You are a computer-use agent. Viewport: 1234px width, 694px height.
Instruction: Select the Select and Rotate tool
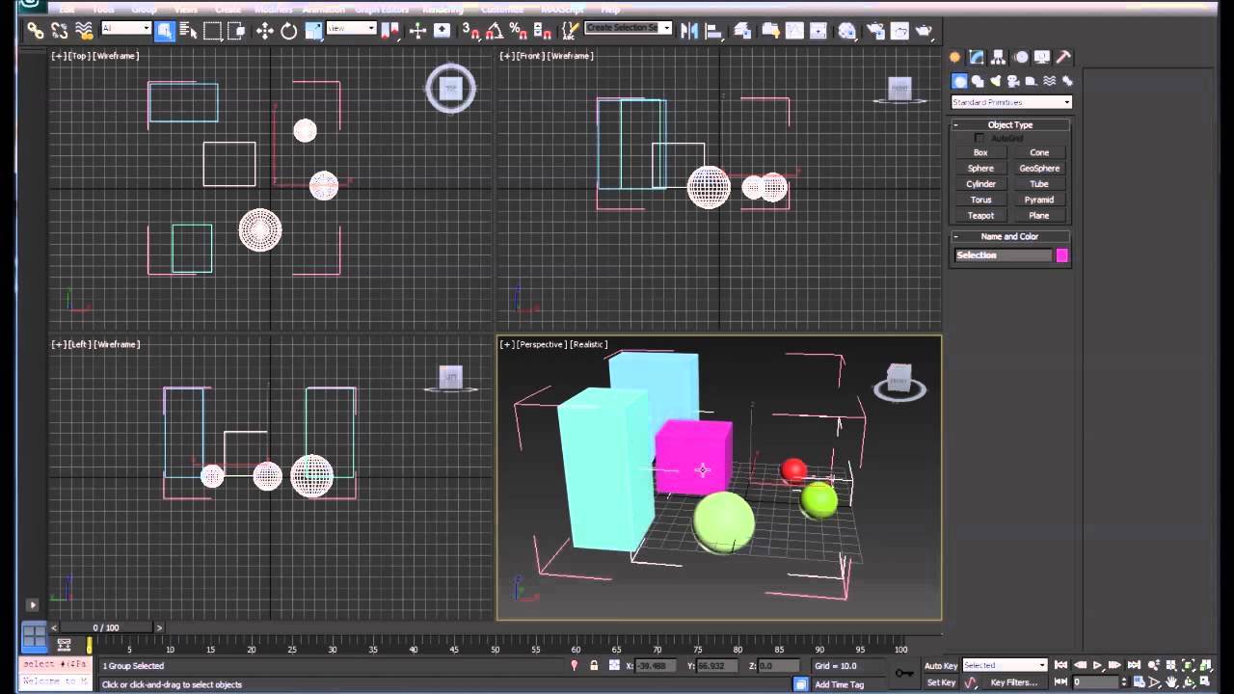pos(289,31)
